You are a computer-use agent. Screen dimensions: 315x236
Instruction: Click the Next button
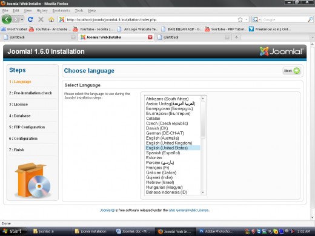[292, 71]
